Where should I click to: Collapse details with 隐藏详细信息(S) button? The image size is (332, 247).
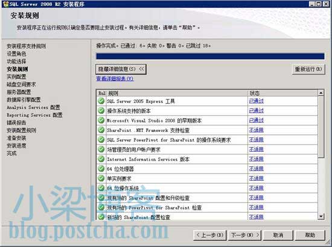coord(121,69)
